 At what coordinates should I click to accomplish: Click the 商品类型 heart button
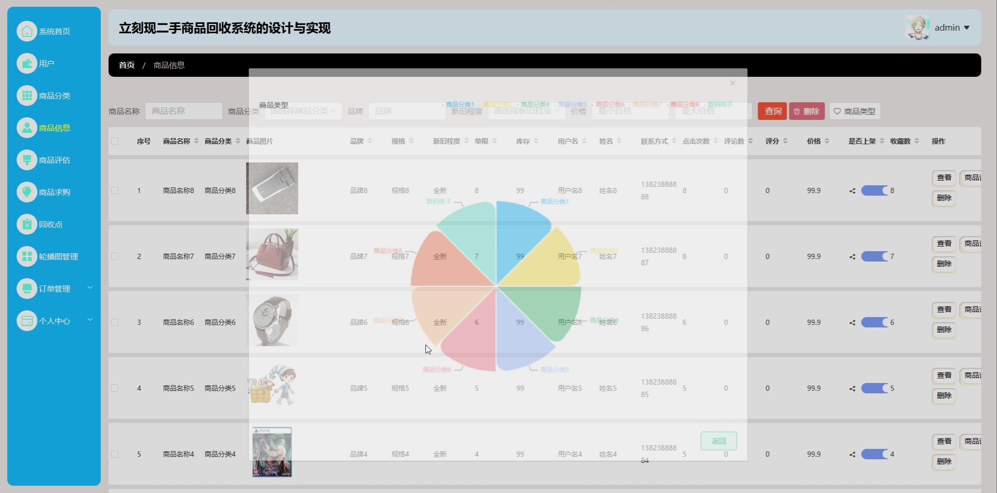854,111
